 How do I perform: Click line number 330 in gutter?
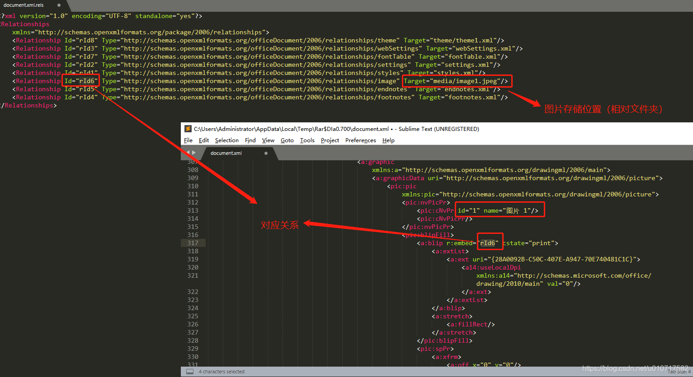pyautogui.click(x=193, y=357)
